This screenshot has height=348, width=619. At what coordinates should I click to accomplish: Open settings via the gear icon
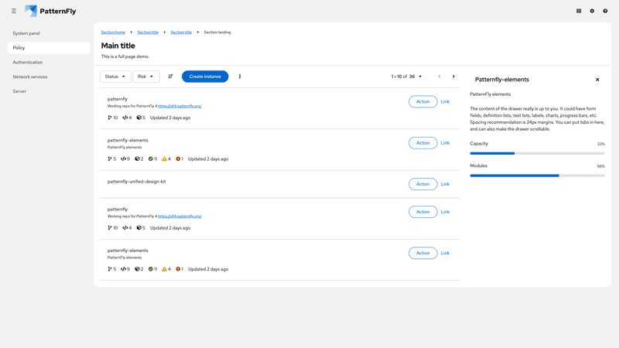click(592, 11)
